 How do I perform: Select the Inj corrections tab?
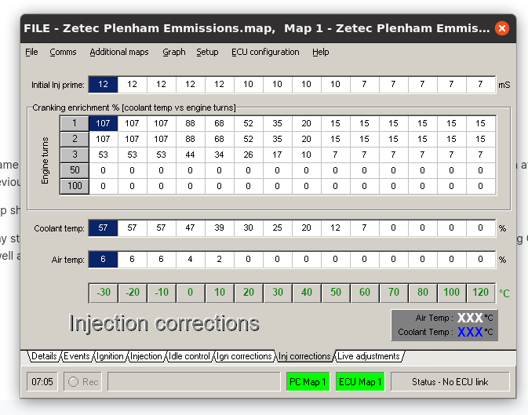304,356
